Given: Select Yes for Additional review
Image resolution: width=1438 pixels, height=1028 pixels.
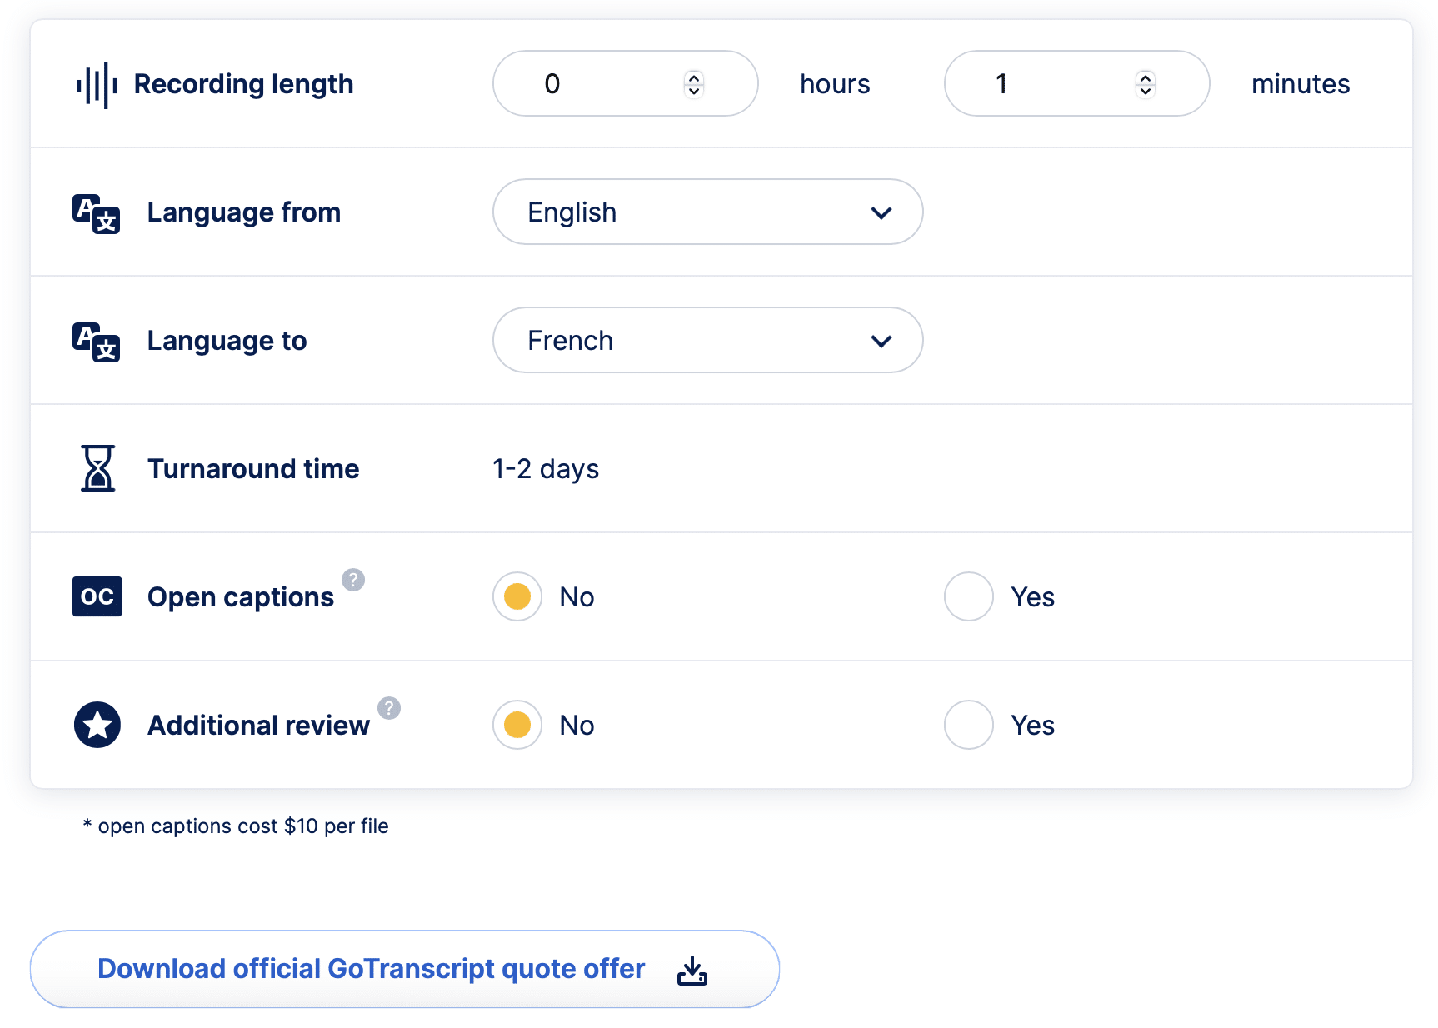Looking at the screenshot, I should click(967, 725).
